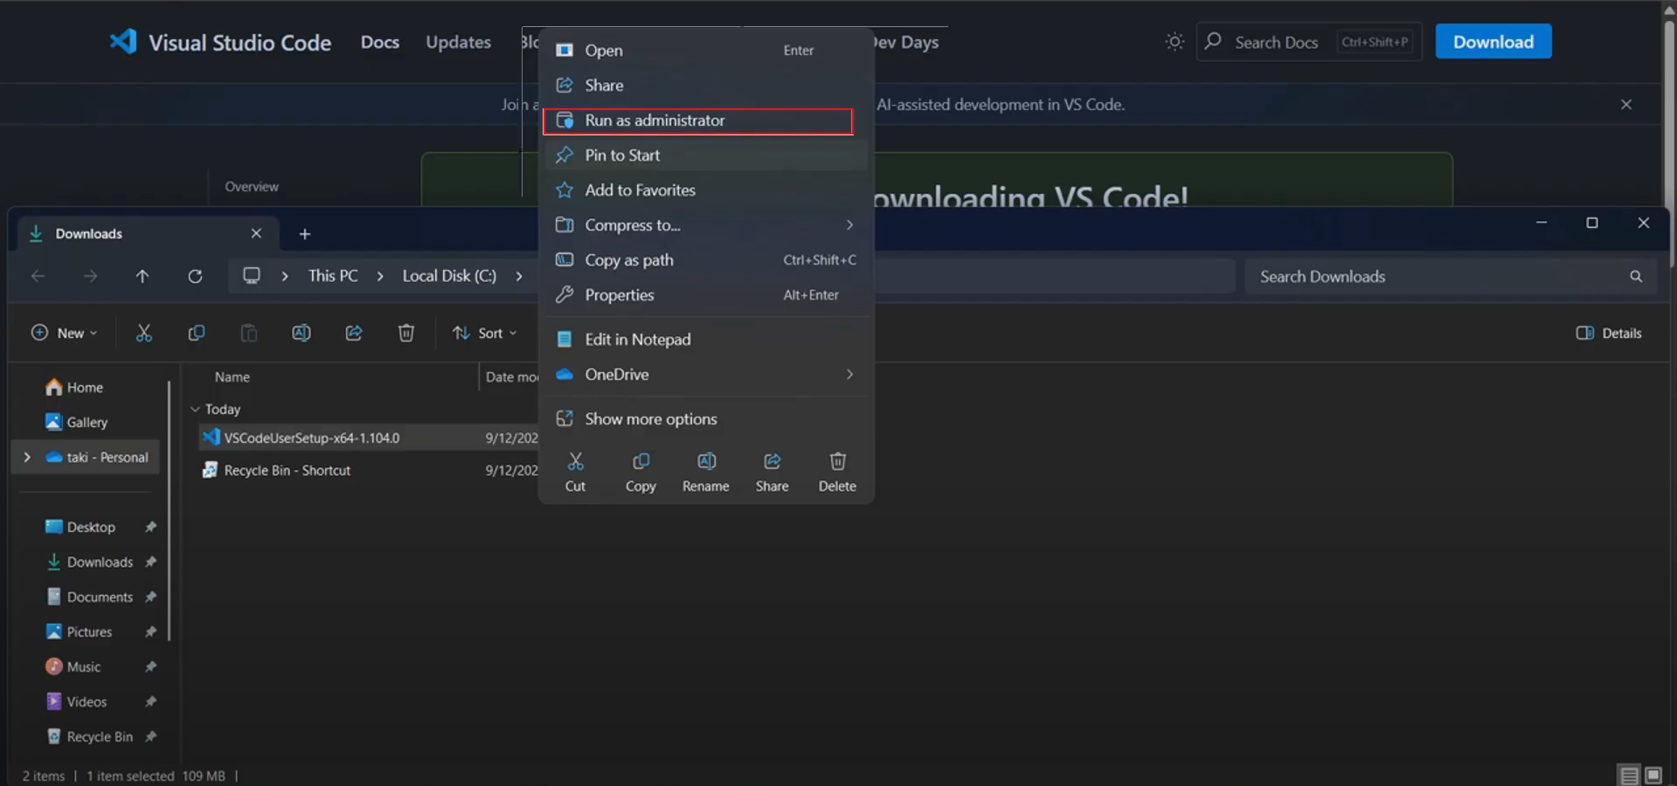Image resolution: width=1677 pixels, height=786 pixels.
Task: Open the search icon in Search Downloads
Action: point(1634,276)
